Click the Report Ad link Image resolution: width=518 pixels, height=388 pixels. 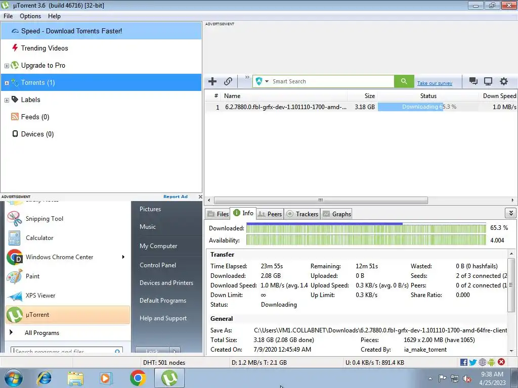(x=175, y=197)
